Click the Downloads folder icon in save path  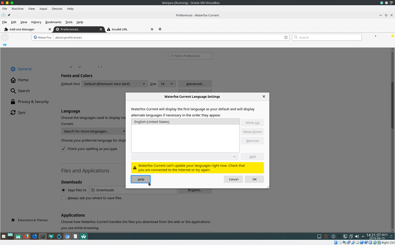point(93,190)
